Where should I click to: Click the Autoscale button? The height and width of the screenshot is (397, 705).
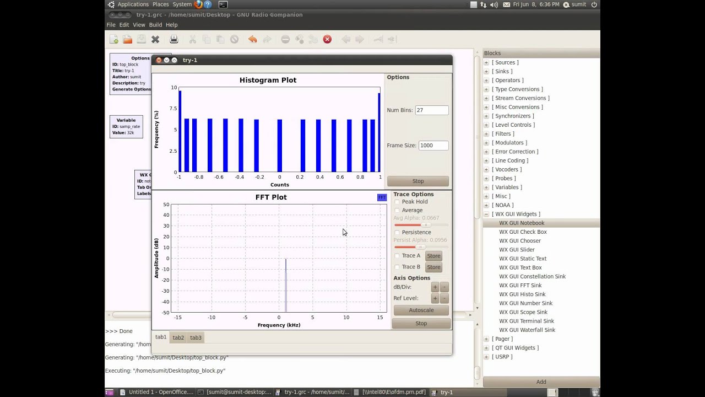421,310
